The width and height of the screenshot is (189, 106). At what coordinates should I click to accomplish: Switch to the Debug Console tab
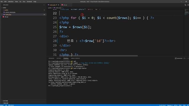tap(75, 58)
